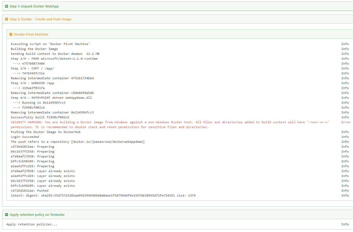Select 'Executing script on Docker Pivot Machine' line
This screenshot has width=353, height=232.
point(50,44)
